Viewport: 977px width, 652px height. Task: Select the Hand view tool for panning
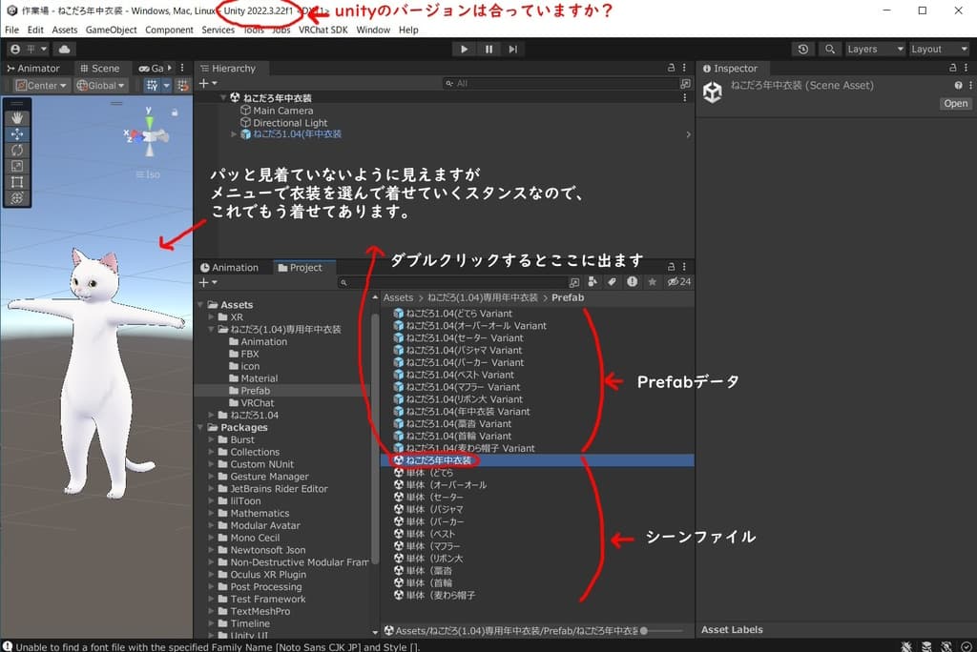17,118
